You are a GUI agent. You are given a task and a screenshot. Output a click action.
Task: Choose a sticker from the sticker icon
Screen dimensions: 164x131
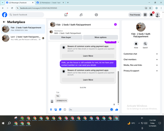coord(60,109)
